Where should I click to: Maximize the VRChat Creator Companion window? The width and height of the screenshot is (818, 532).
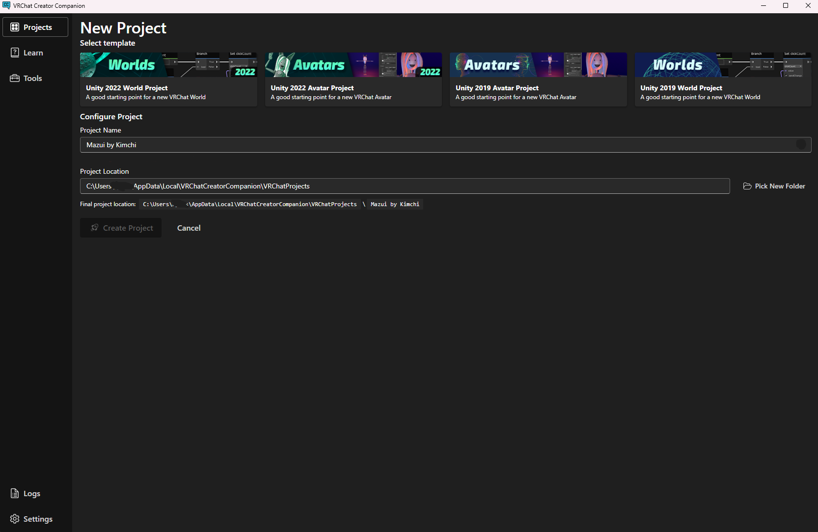point(786,6)
